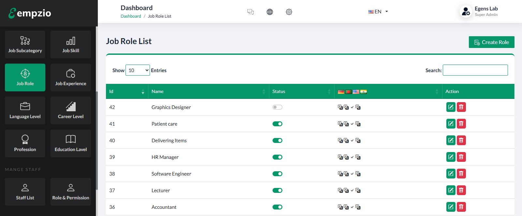Open Job Skill in the sidebar
Screen dimensions: 522x216
pos(71,45)
